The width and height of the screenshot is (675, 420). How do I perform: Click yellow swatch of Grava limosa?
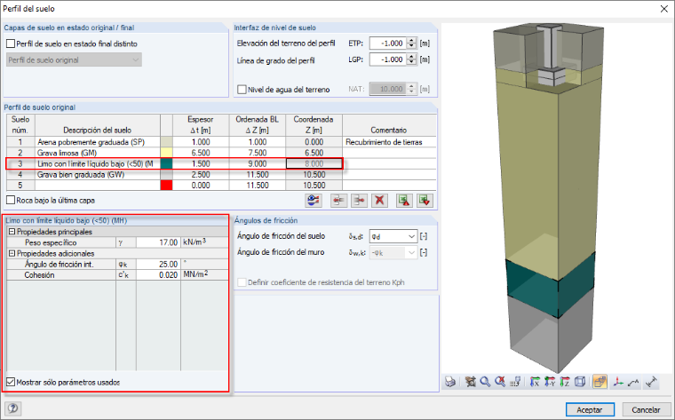pos(166,153)
